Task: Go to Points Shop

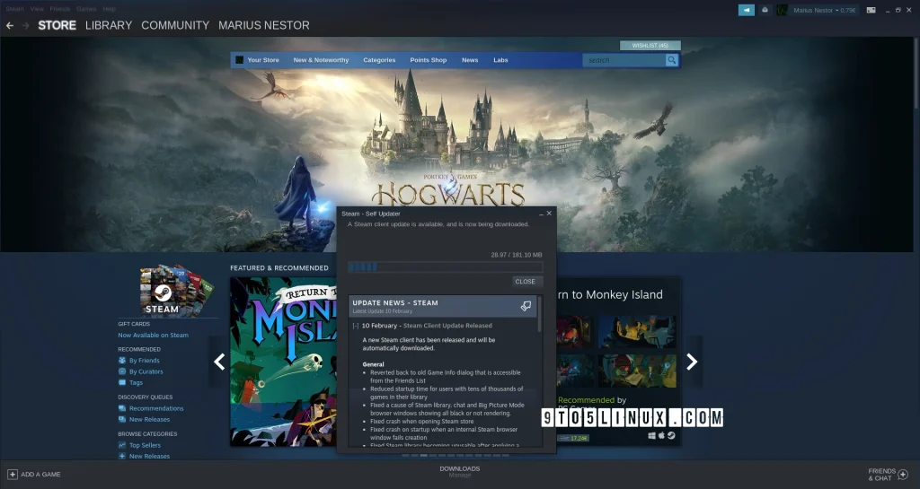Action: [429, 60]
